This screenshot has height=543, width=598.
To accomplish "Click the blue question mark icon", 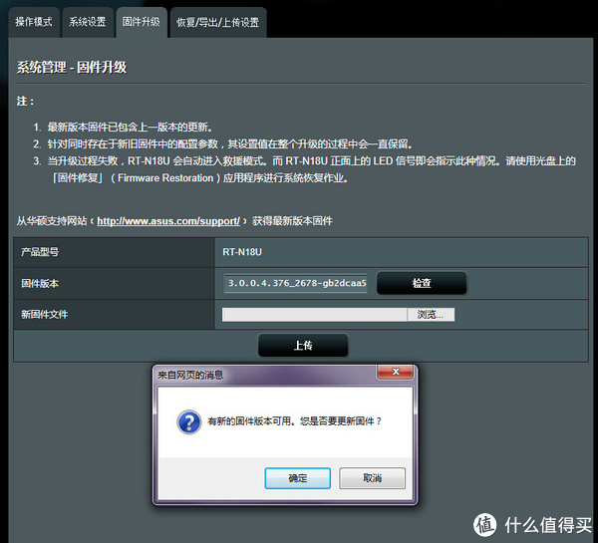I will pyautogui.click(x=188, y=421).
